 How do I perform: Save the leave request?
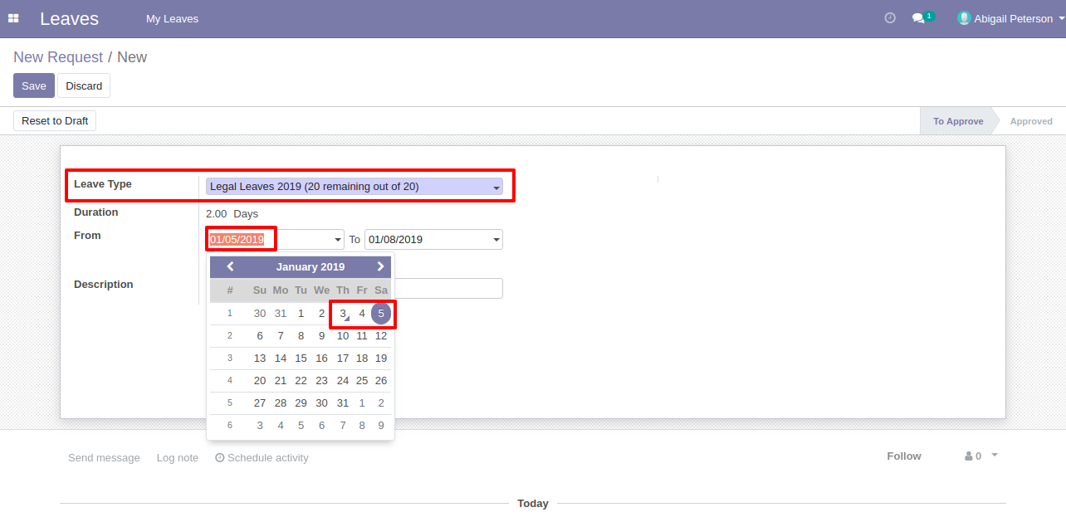34,85
